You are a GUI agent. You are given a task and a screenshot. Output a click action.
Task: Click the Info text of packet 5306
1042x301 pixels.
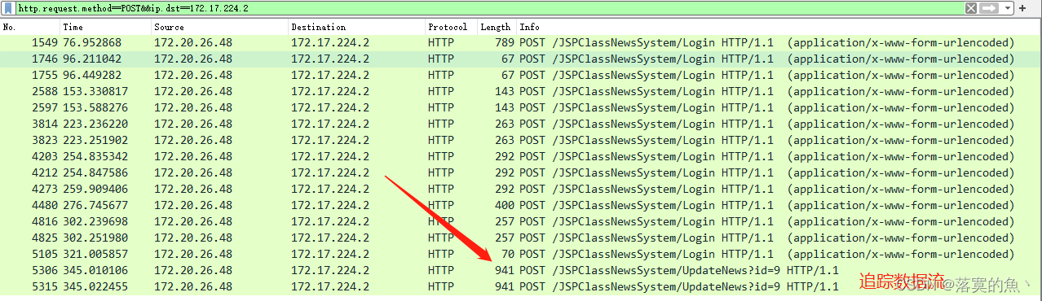[x=679, y=270]
